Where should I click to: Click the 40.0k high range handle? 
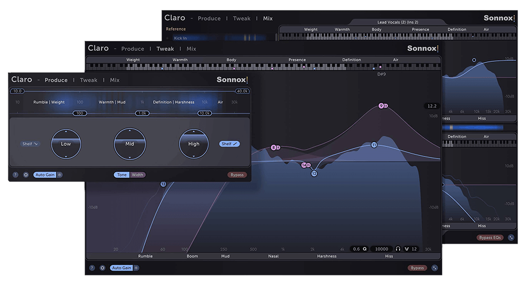(x=242, y=91)
